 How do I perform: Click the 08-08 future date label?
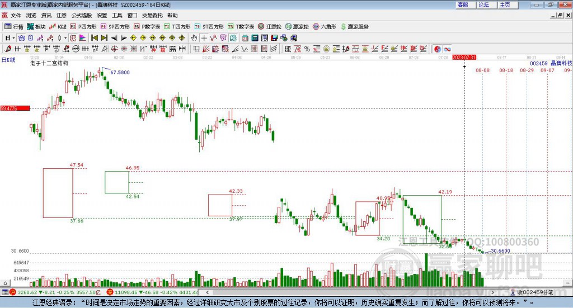point(482,70)
